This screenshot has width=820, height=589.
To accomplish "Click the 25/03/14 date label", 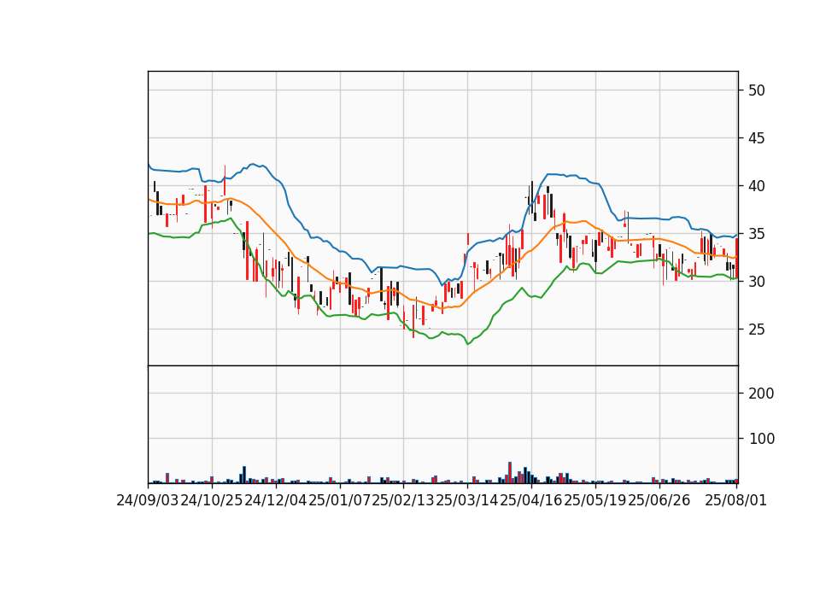I will 467,500.
